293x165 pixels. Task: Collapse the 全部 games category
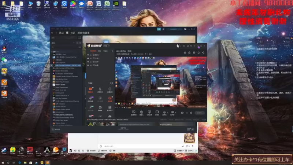tap(52, 52)
